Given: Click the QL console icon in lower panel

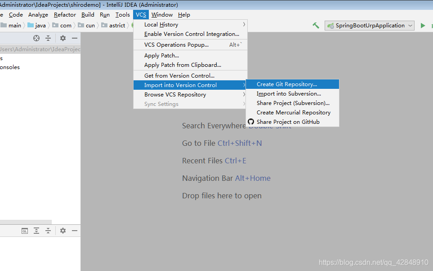Looking at the screenshot, I should [x=25, y=231].
